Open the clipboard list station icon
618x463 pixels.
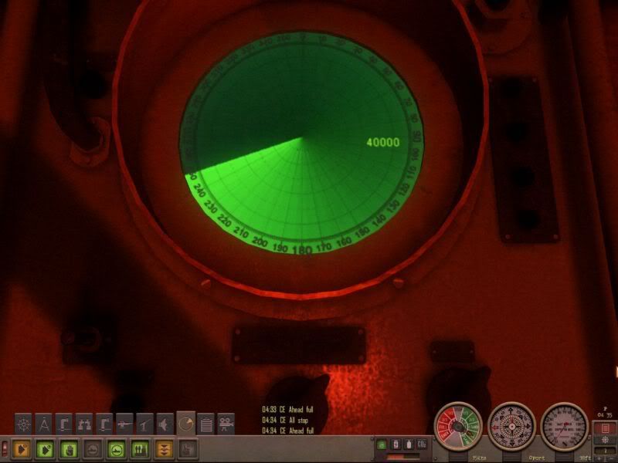tap(205, 424)
